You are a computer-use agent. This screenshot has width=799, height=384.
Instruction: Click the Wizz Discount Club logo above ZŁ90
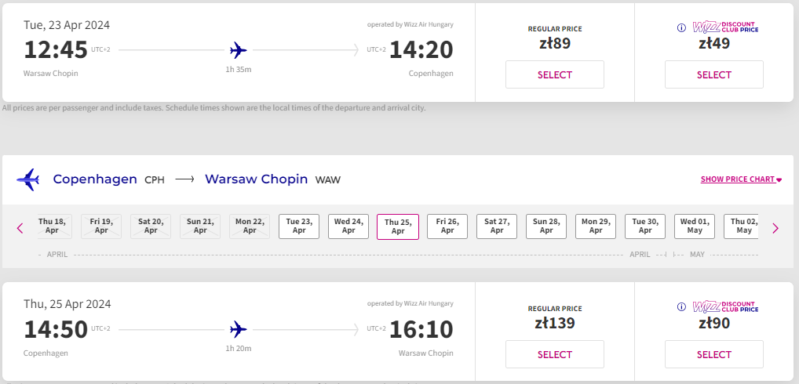tap(725, 308)
